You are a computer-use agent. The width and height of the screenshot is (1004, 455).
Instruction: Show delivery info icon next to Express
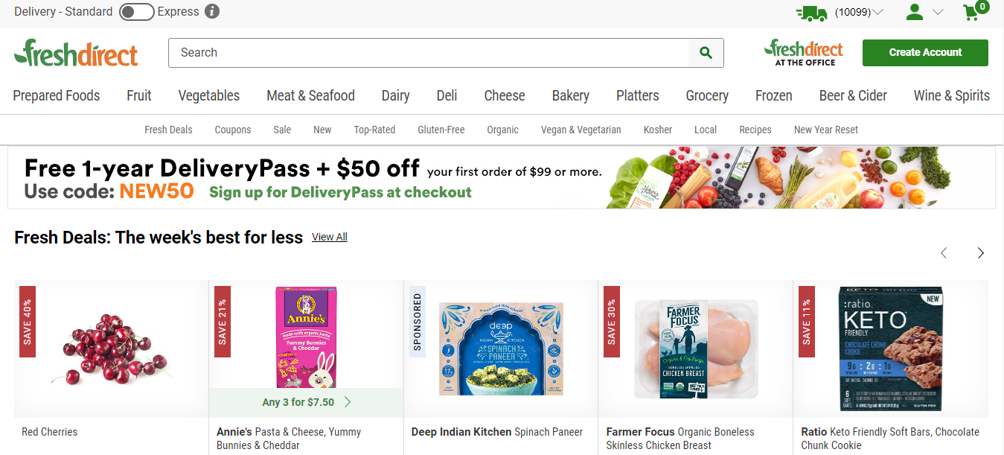pyautogui.click(x=212, y=12)
